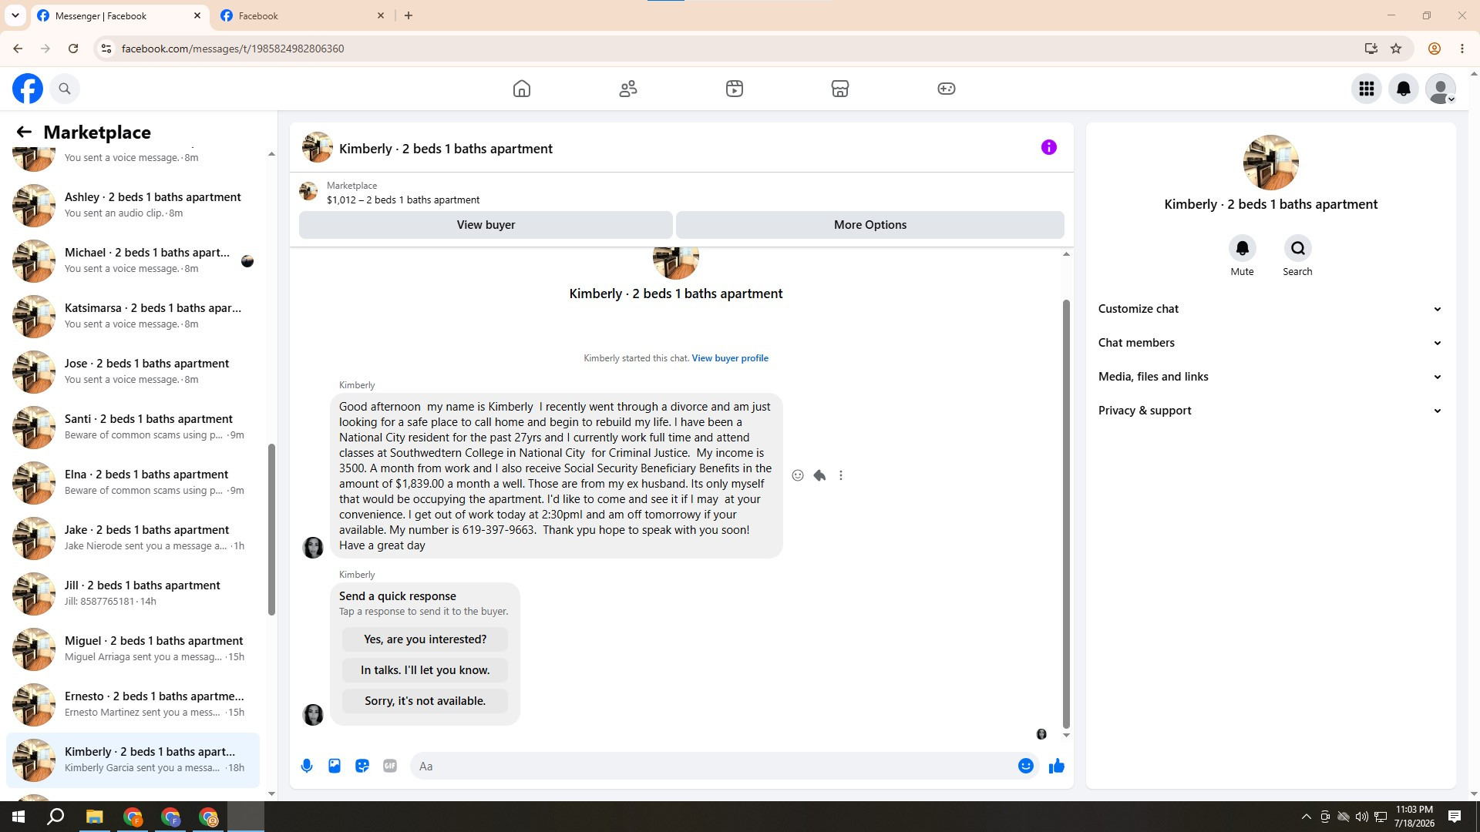Open the View buyer profile link
This screenshot has height=832, width=1480.
click(x=730, y=358)
